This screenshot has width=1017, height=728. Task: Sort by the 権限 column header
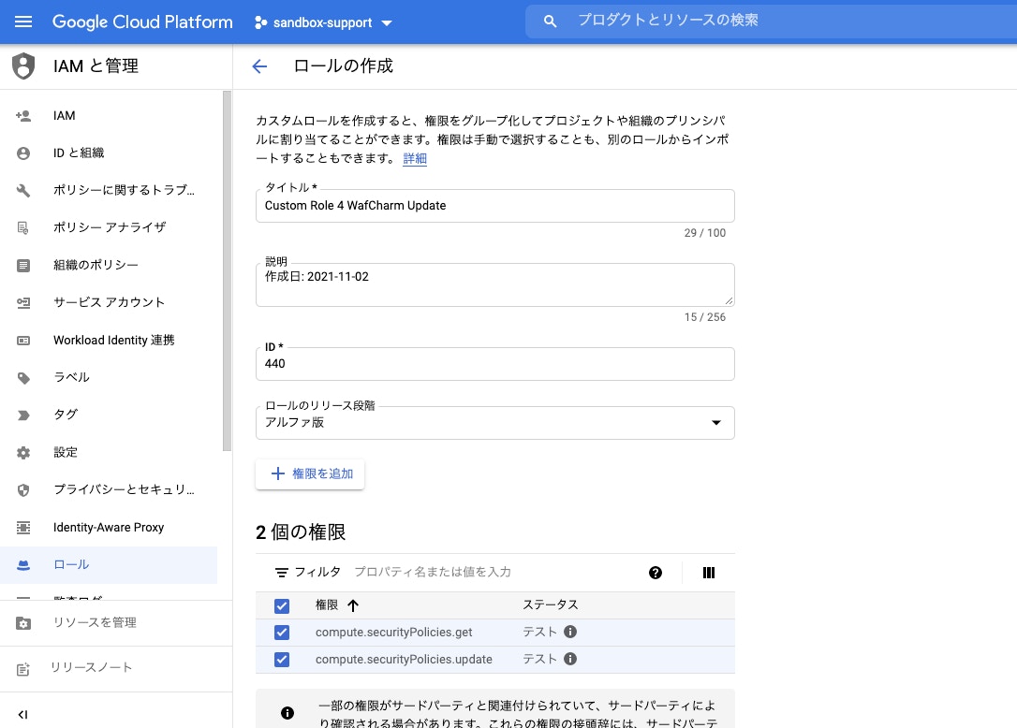pyautogui.click(x=327, y=605)
